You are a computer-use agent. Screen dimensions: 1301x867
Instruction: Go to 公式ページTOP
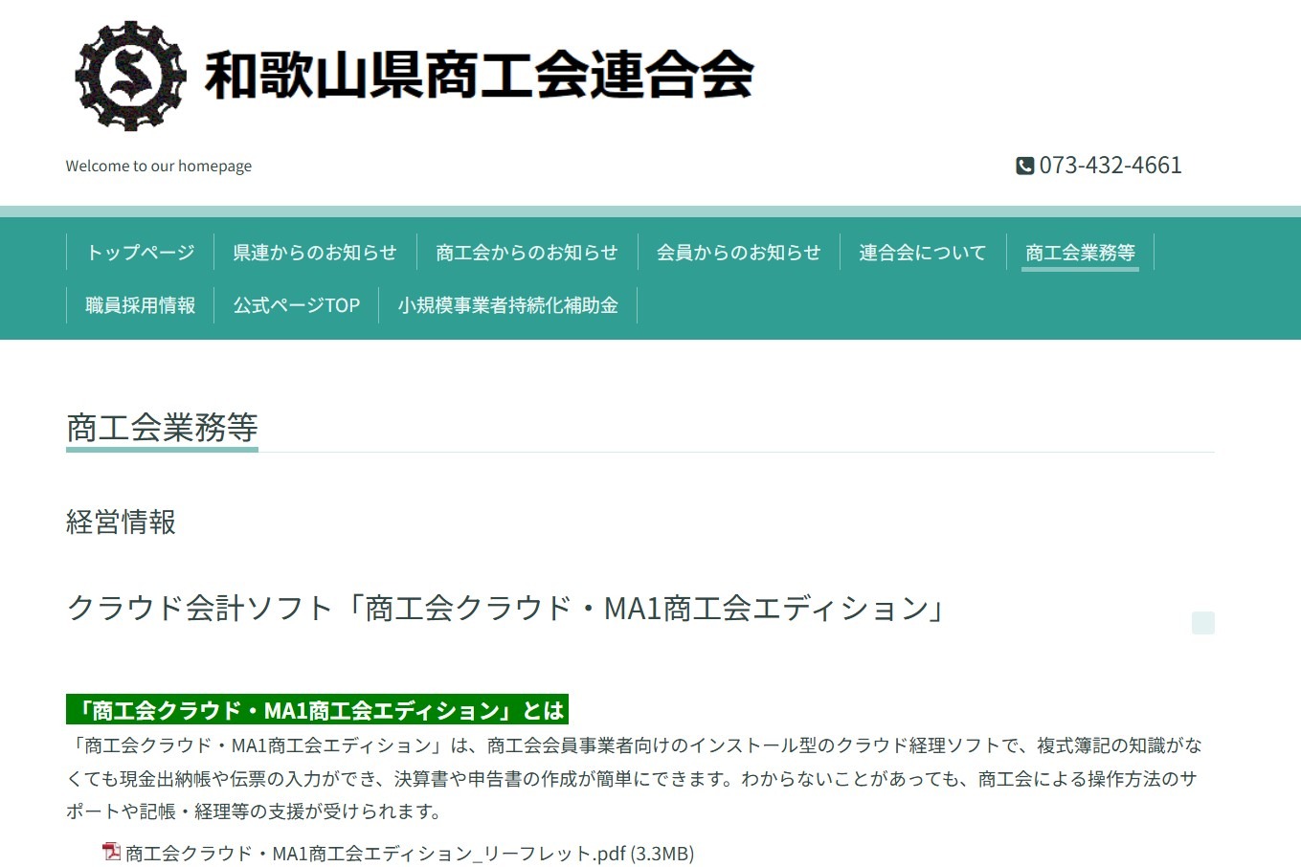(297, 305)
